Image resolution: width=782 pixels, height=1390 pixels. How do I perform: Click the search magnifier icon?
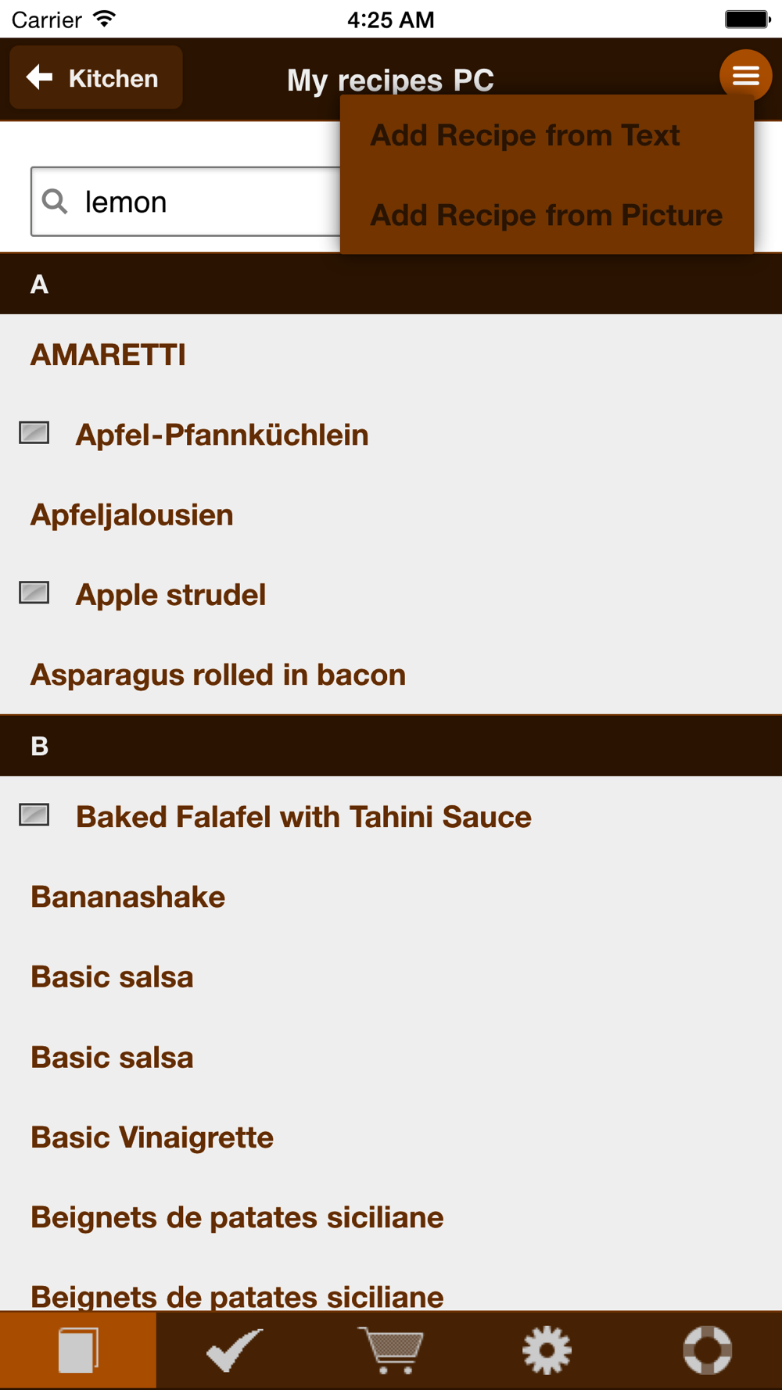point(55,202)
